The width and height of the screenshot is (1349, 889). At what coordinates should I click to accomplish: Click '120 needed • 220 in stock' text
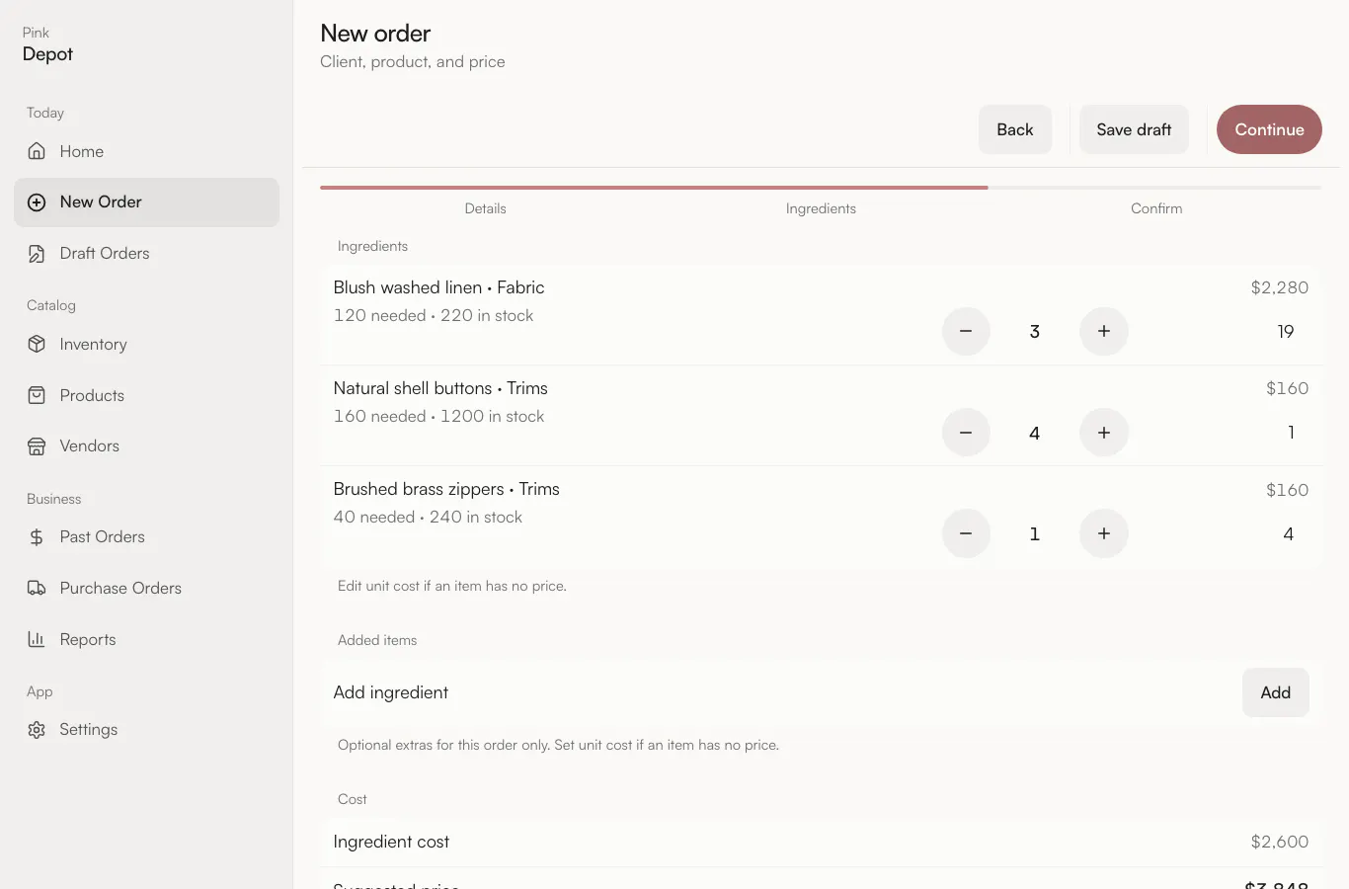point(434,315)
